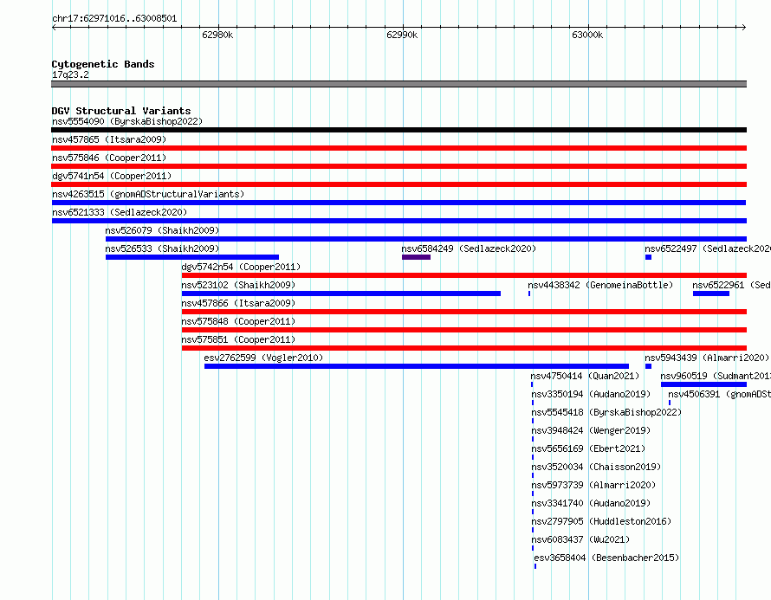
Task: Open nsv575851 (Cooper2011) label
Action: [x=238, y=339]
